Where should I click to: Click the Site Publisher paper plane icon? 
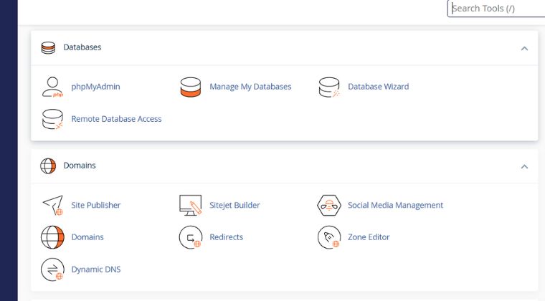click(52, 205)
